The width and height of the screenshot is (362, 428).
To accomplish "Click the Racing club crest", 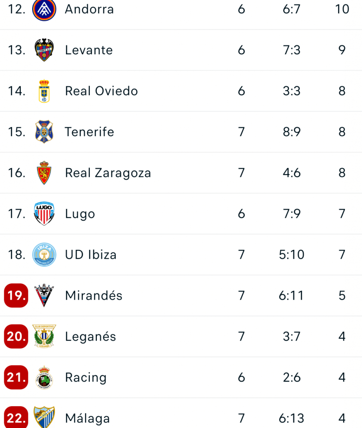I will pos(44,377).
